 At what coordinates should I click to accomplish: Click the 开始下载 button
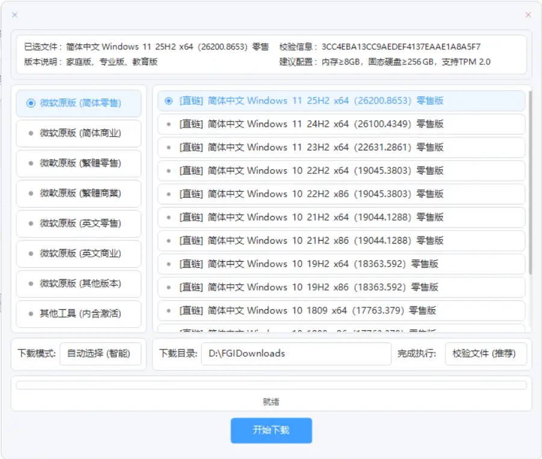(272, 430)
